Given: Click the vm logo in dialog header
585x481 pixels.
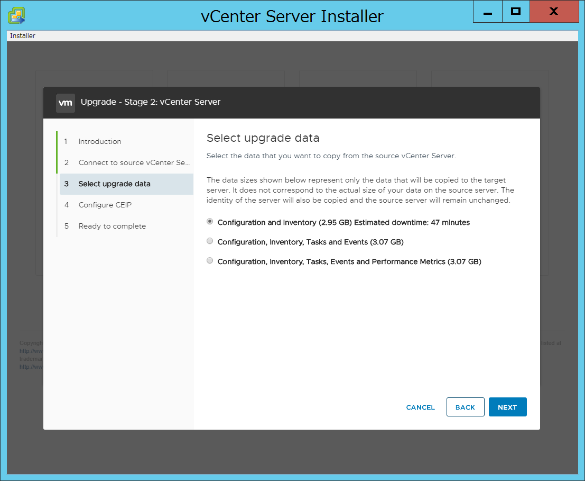Looking at the screenshot, I should (x=66, y=103).
